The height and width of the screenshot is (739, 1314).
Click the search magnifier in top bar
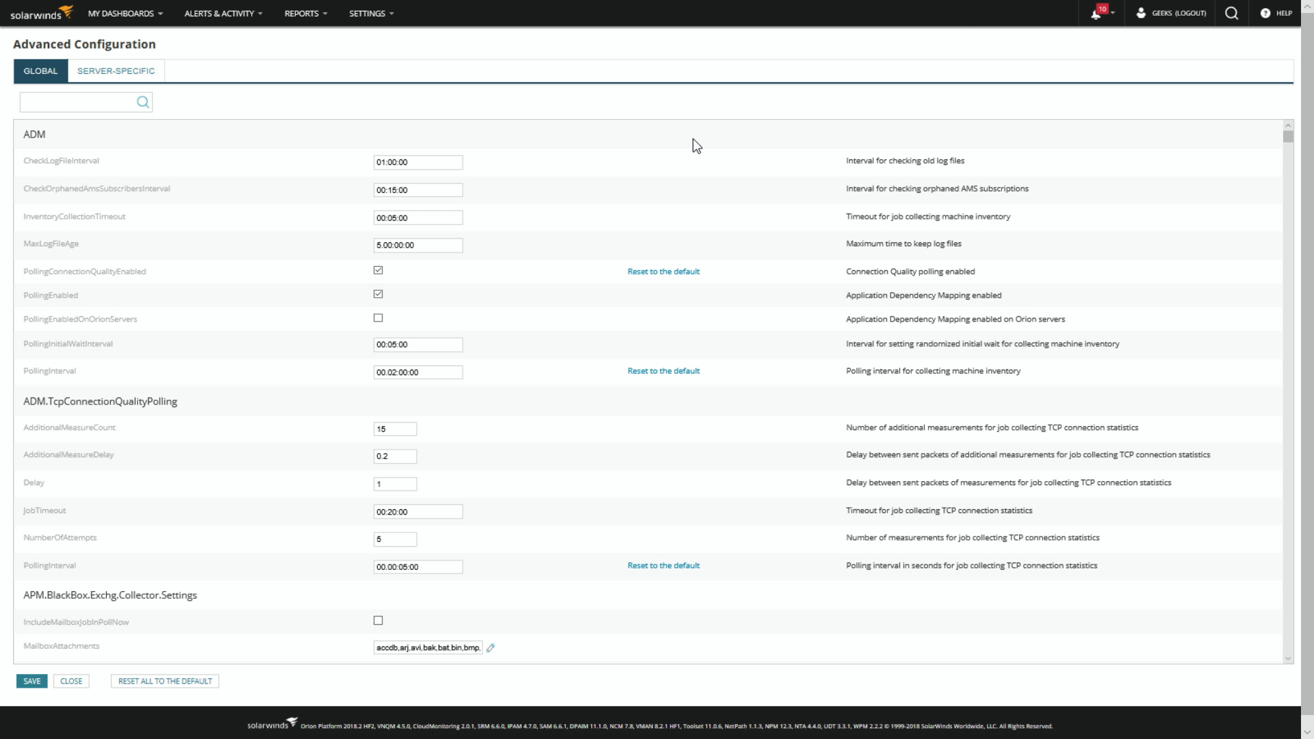[1231, 13]
